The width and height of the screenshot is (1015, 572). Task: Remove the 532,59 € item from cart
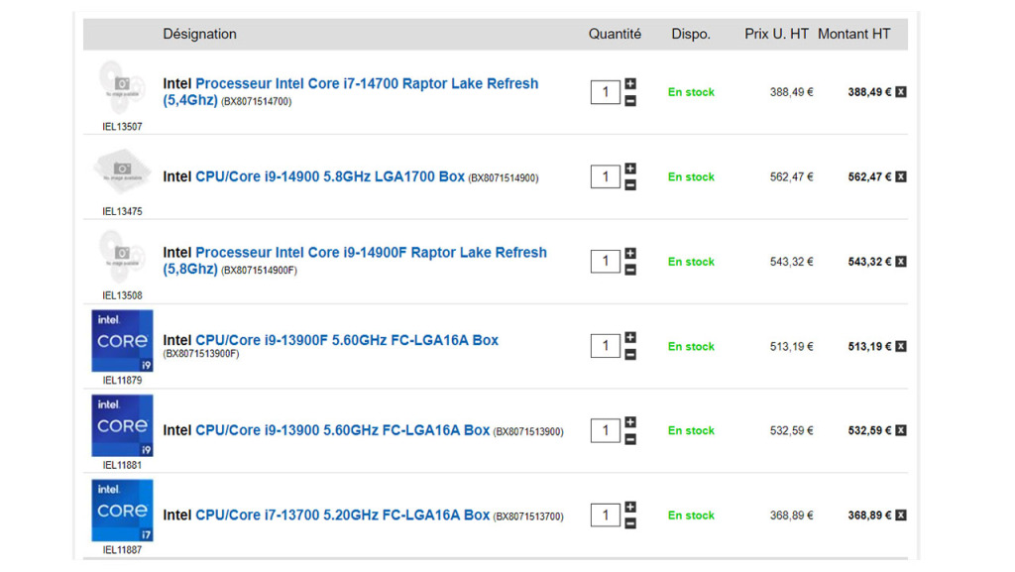click(x=900, y=430)
